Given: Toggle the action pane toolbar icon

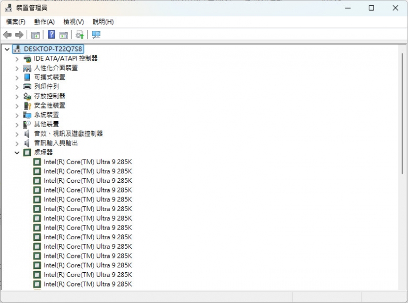Looking at the screenshot, I should click(x=64, y=35).
